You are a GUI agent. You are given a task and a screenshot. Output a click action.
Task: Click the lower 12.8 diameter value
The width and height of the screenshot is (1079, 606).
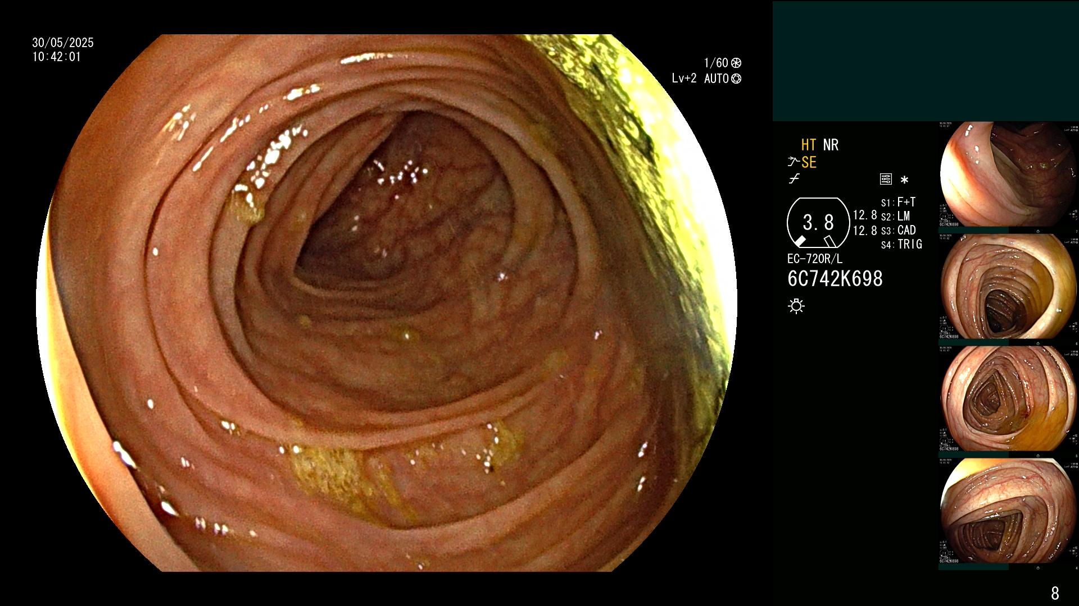pyautogui.click(x=865, y=231)
